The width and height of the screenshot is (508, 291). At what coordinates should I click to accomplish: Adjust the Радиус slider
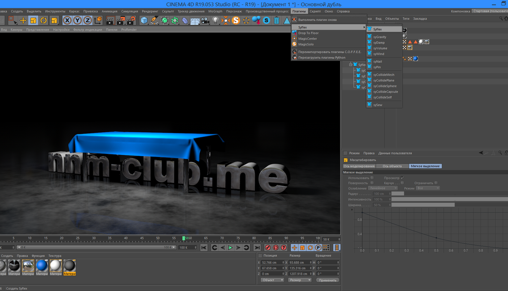coord(450,194)
